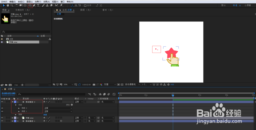Click label color swatch of 形状图层 2
256x130 pixels.
[15, 102]
